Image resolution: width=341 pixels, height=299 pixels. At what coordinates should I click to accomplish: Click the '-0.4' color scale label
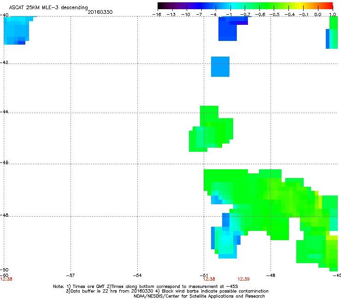tap(289, 15)
